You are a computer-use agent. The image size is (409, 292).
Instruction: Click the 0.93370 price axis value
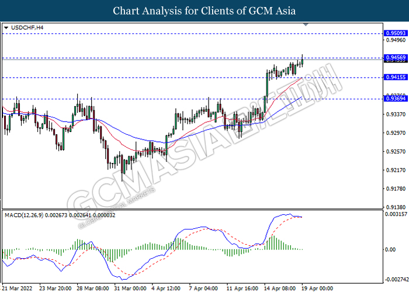[396, 114]
